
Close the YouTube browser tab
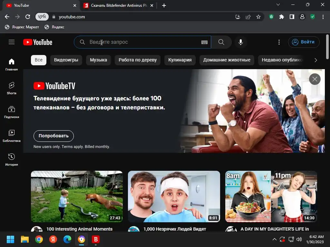tap(75, 5)
